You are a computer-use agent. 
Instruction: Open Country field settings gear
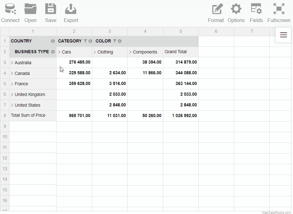click(x=53, y=41)
